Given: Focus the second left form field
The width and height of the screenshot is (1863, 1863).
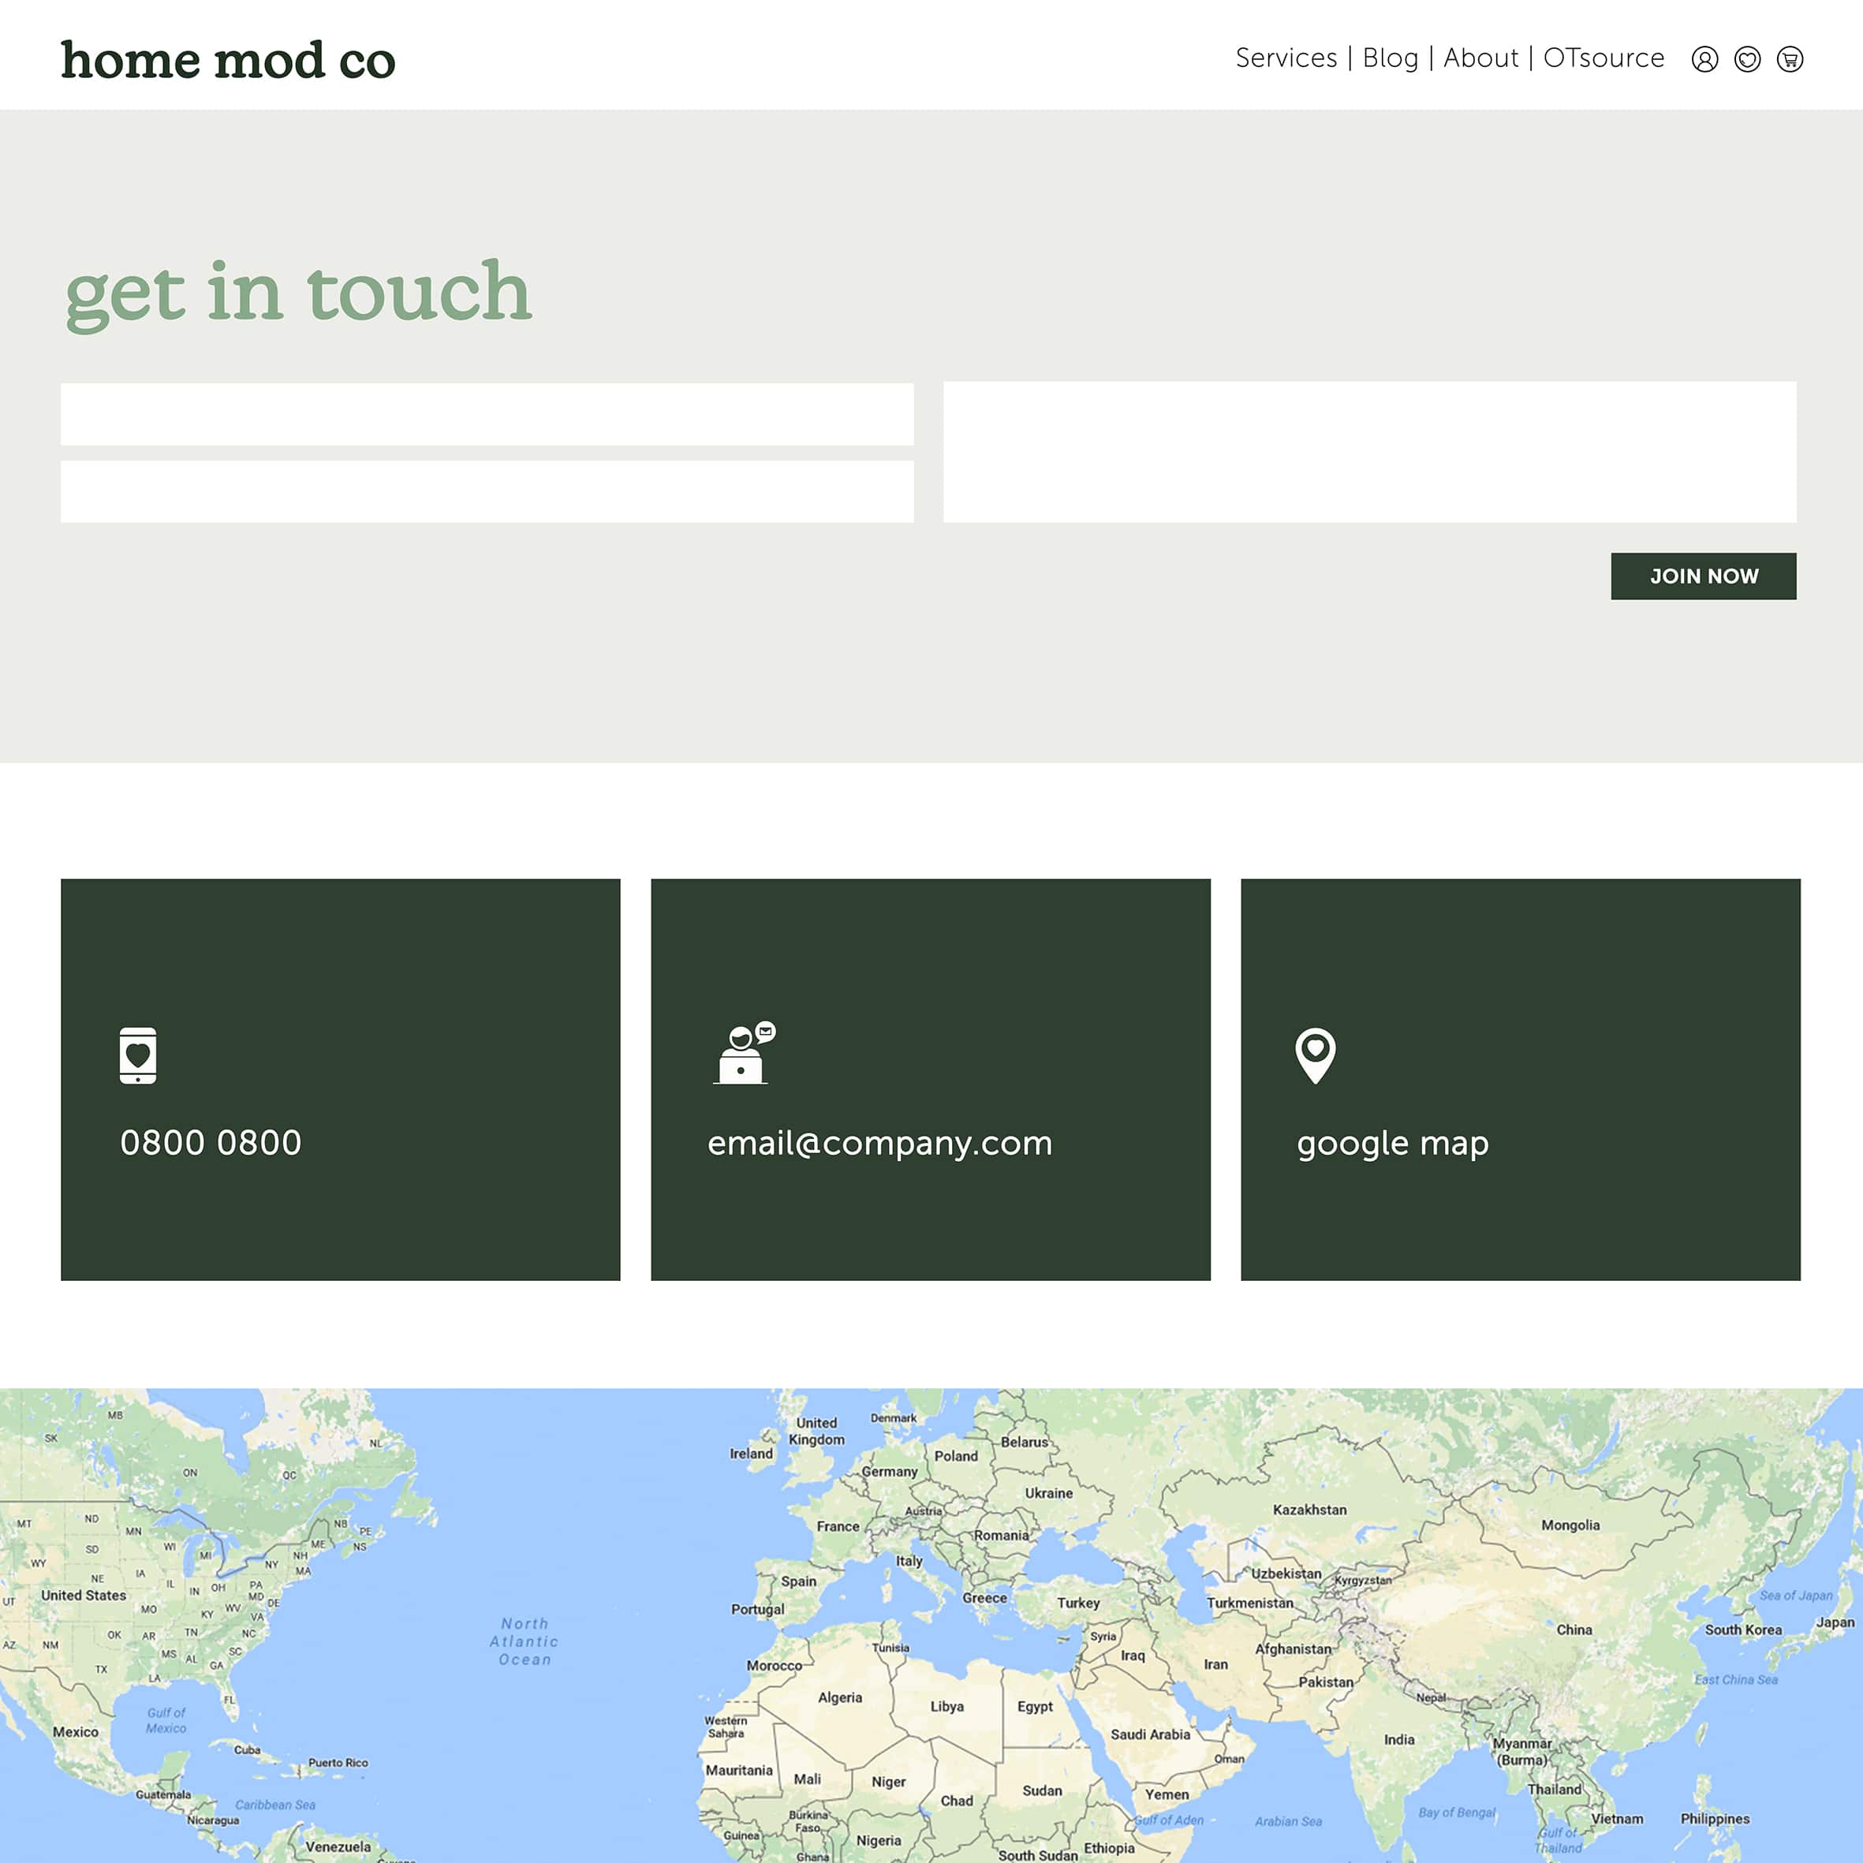Looking at the screenshot, I should coord(487,492).
